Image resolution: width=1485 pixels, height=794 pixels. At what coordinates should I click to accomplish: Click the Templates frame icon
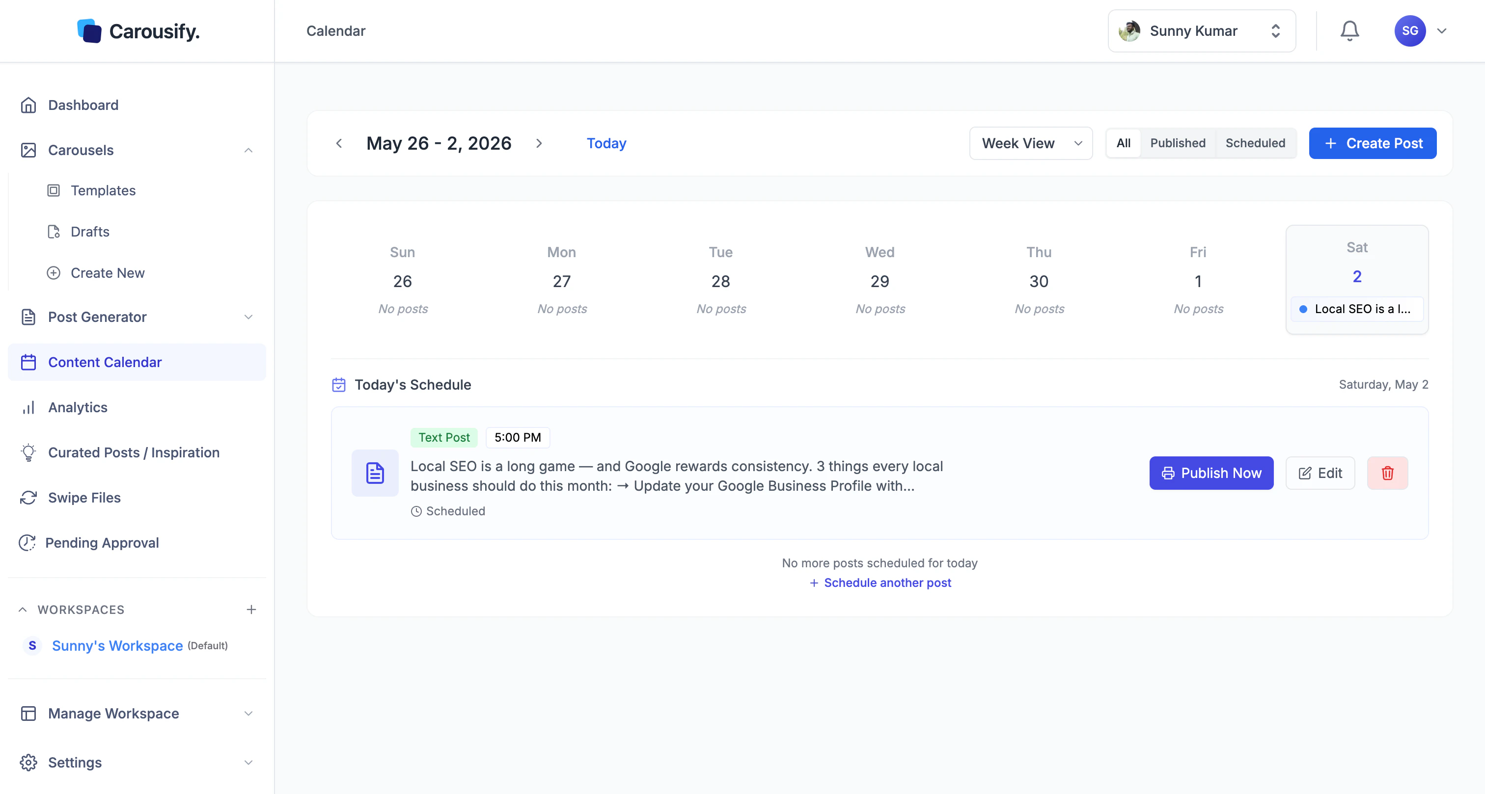click(x=54, y=190)
